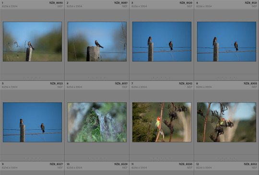Click index number 1 in first cell
The width and height of the screenshot is (259, 175).
pos(2,3)
